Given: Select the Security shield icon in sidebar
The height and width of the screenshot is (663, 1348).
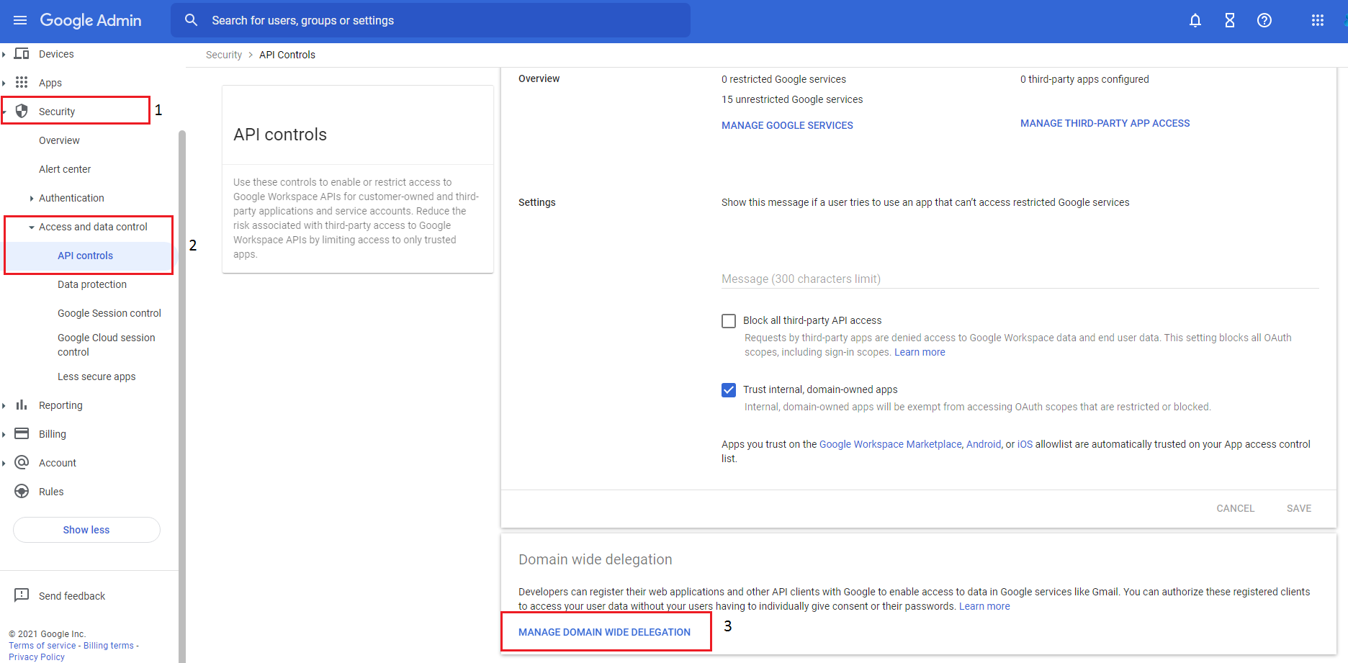Looking at the screenshot, I should (x=22, y=111).
